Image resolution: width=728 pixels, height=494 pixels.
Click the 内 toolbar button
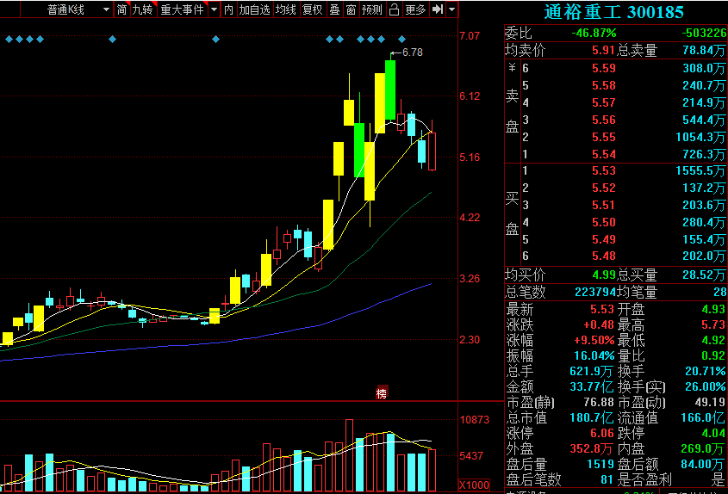pyautogui.click(x=228, y=9)
